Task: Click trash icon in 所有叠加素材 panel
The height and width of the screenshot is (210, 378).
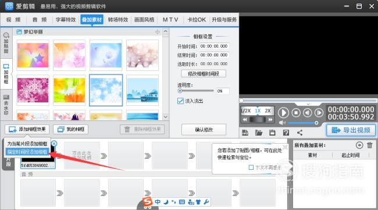Action: (x=369, y=145)
